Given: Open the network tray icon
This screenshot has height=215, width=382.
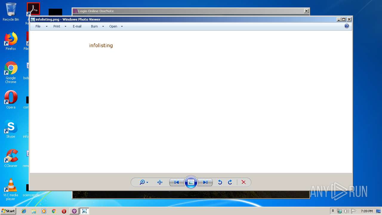Looking at the screenshot, I should tap(339, 211).
